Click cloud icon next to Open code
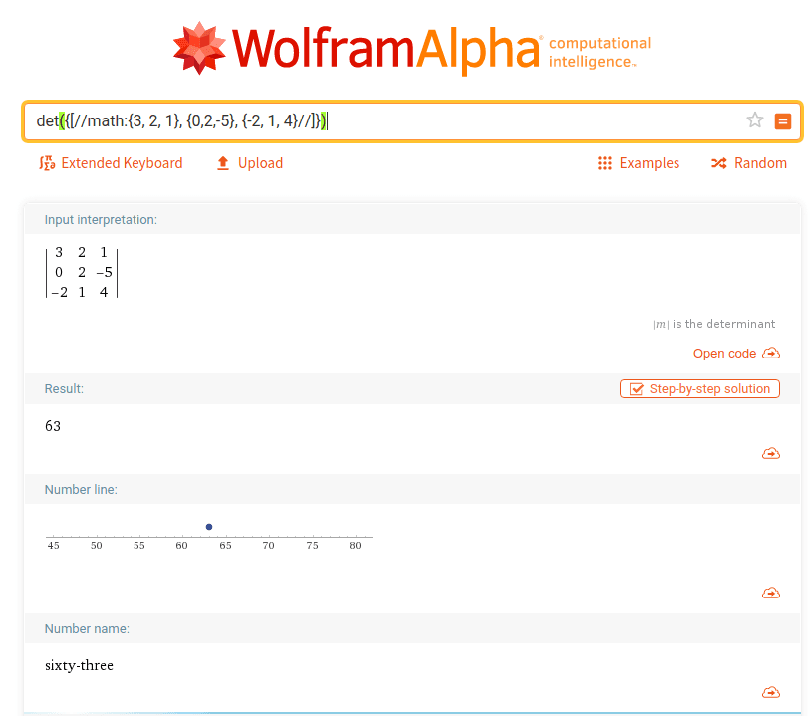Viewport: 812px width, 716px height. coord(771,353)
